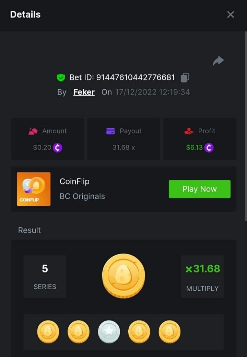Click the Profit hand icon
Screen dimensions: 247x357
pos(189,131)
